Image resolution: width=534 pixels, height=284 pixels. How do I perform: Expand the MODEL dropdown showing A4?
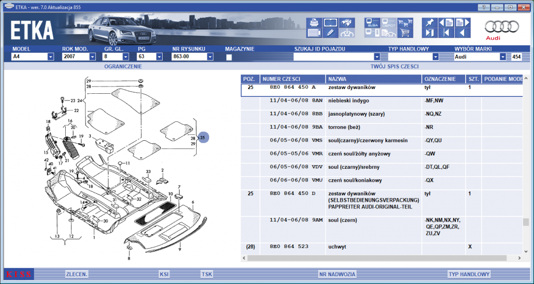(51, 57)
